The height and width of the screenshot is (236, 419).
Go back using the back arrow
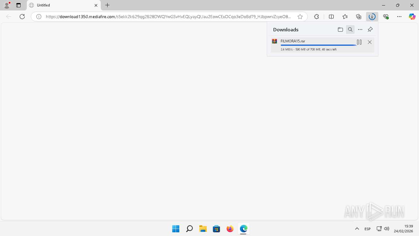point(9,17)
